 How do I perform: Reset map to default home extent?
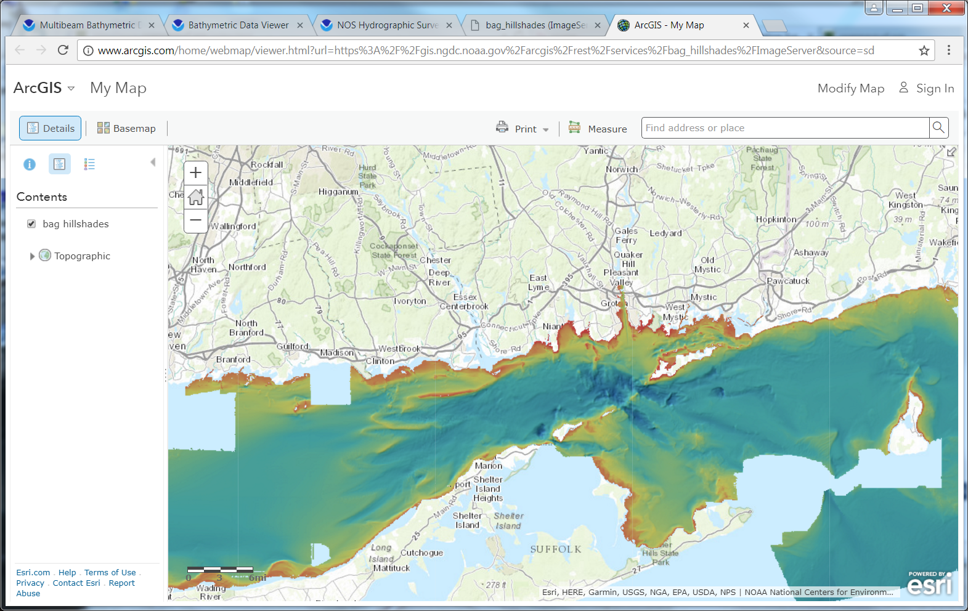[x=195, y=197]
